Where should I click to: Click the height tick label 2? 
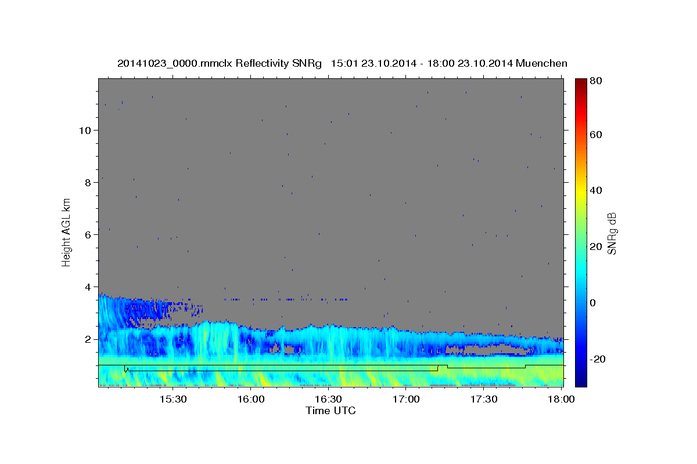click(x=89, y=339)
